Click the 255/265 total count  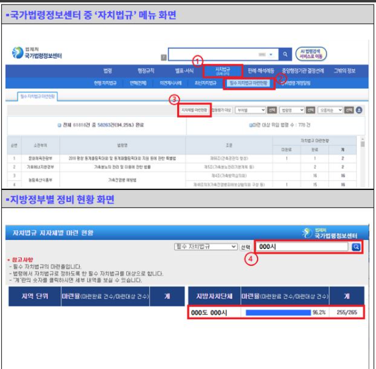pos(347,312)
